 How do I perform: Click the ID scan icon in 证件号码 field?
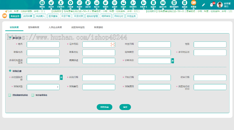113,44
